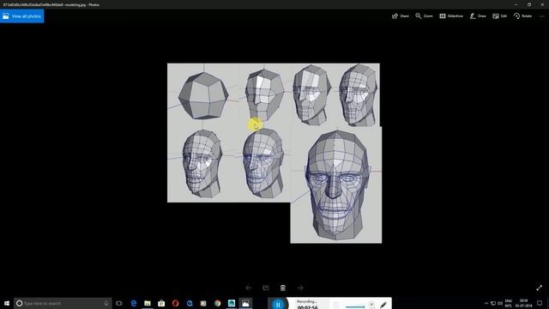This screenshot has width=549, height=309.
Task: Open the Zoom control
Action: tap(424, 16)
